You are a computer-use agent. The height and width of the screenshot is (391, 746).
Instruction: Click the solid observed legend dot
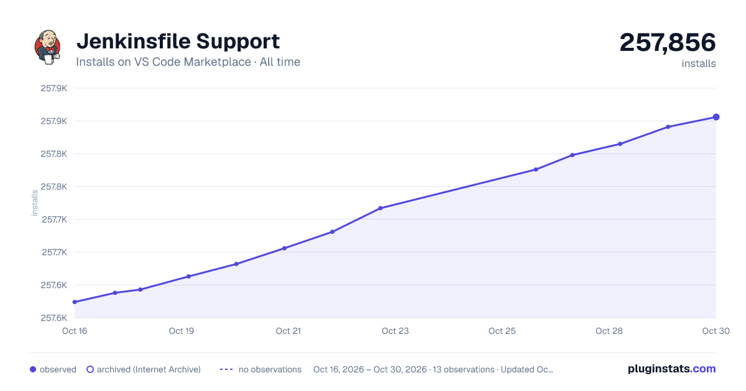[x=33, y=369]
